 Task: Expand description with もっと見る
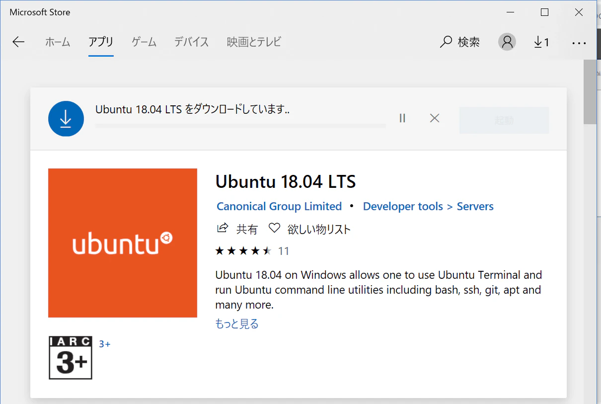point(237,324)
